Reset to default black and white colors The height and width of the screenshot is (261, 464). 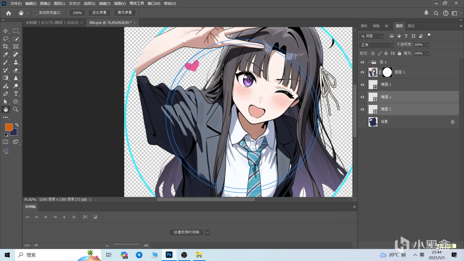coord(6,134)
